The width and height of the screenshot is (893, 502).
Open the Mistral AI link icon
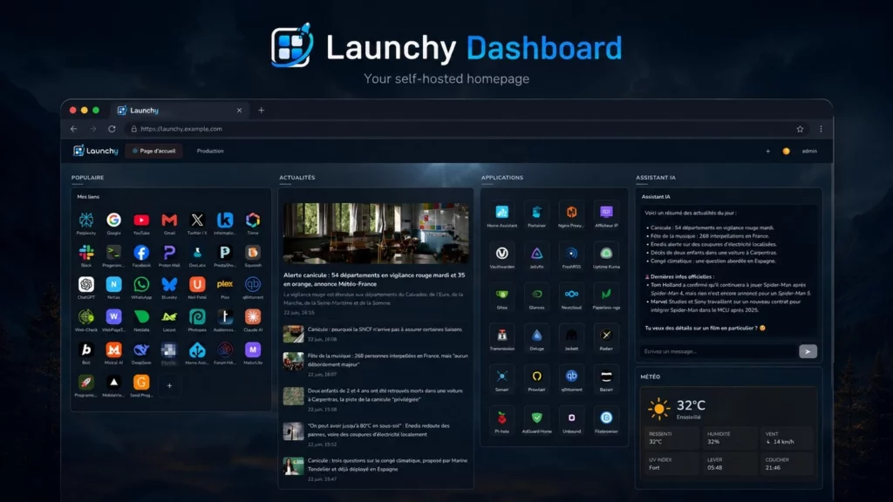pyautogui.click(x=114, y=350)
